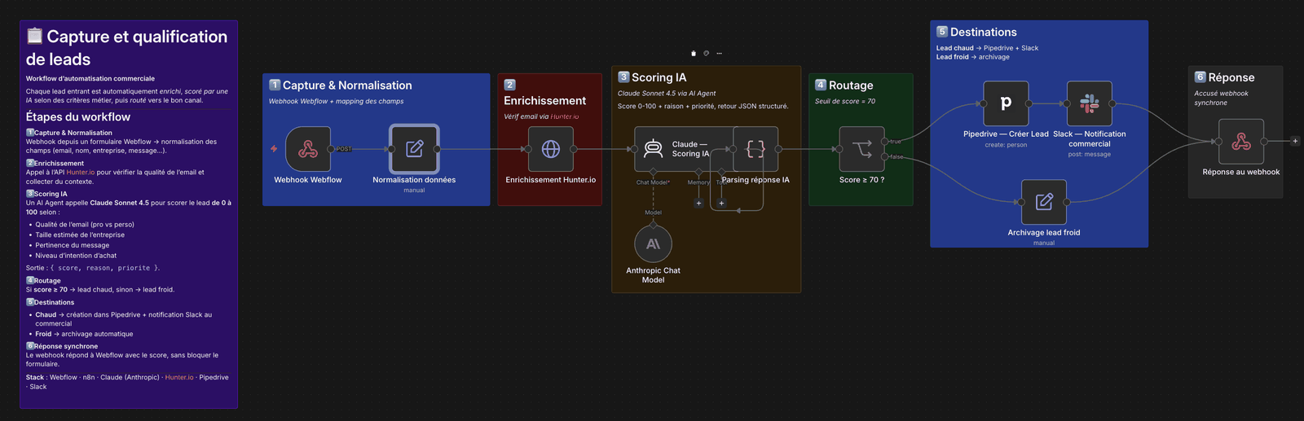The height and width of the screenshot is (421, 1304).
Task: Click the trash icon above Scoring IA note
Action: pyautogui.click(x=694, y=54)
